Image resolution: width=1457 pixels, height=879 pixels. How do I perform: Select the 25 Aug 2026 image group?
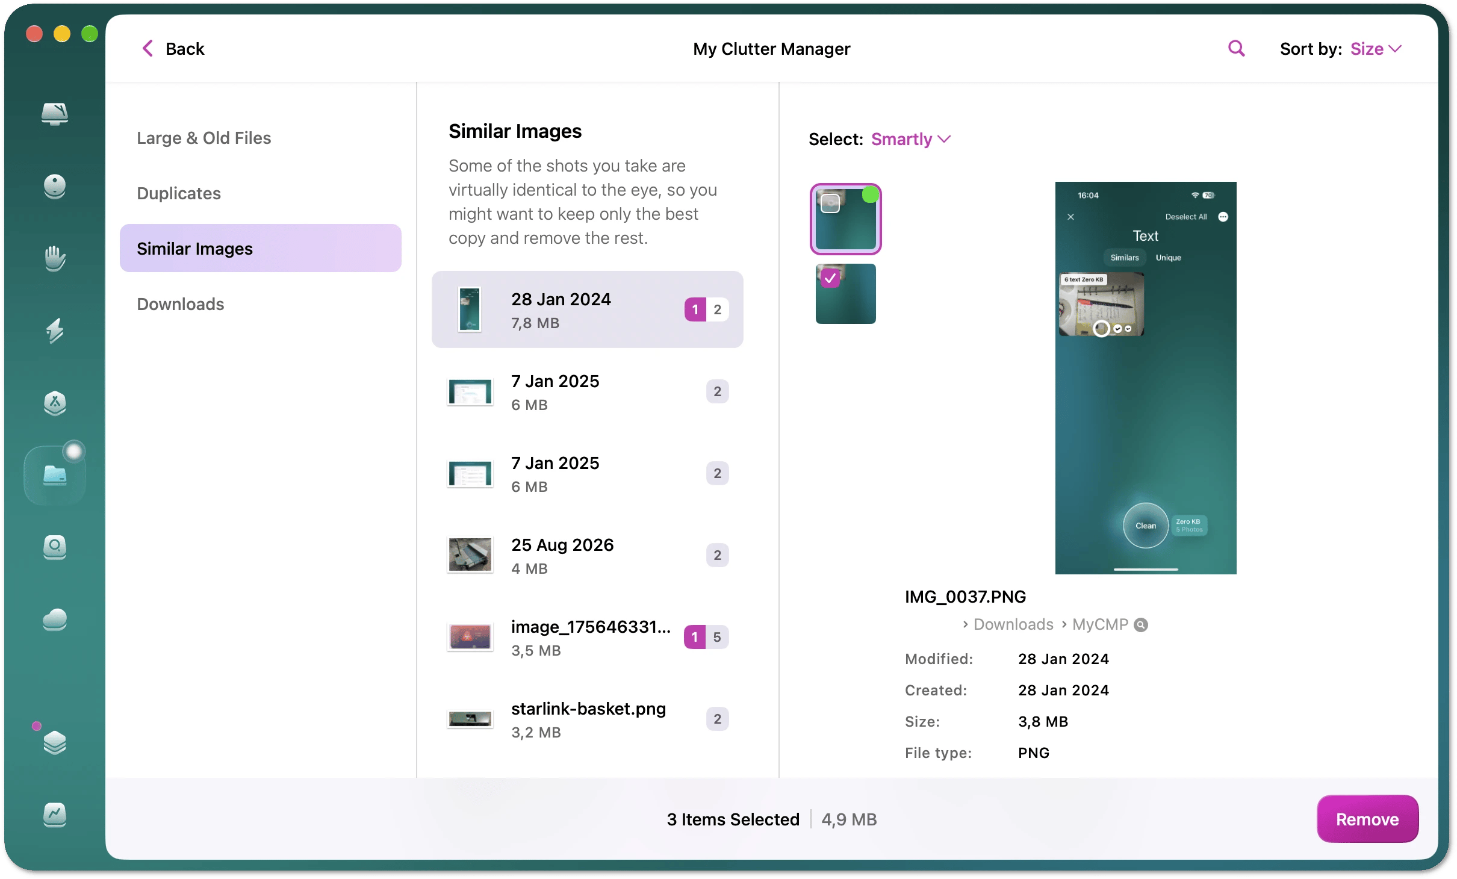tap(588, 555)
